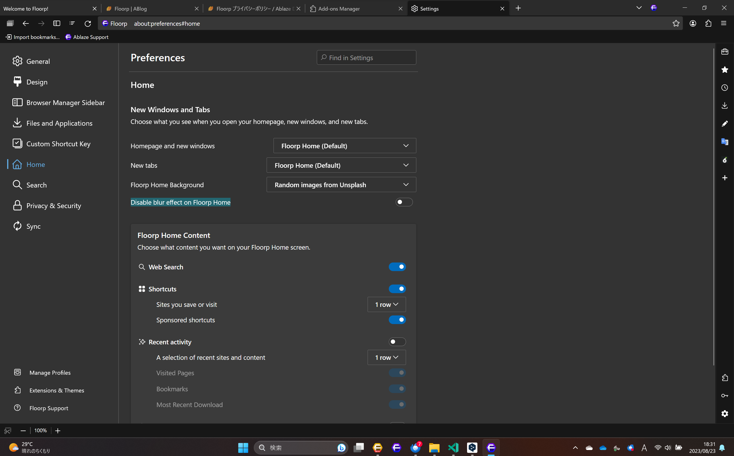
Task: Open settings gear at bottom of right sidebar
Action: tap(725, 413)
